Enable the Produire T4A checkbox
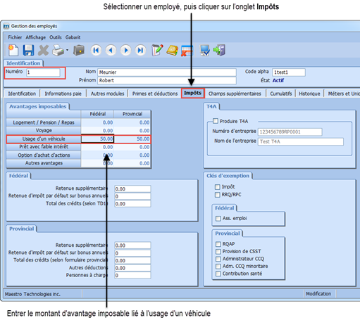The image size is (360, 320). tap(216, 121)
